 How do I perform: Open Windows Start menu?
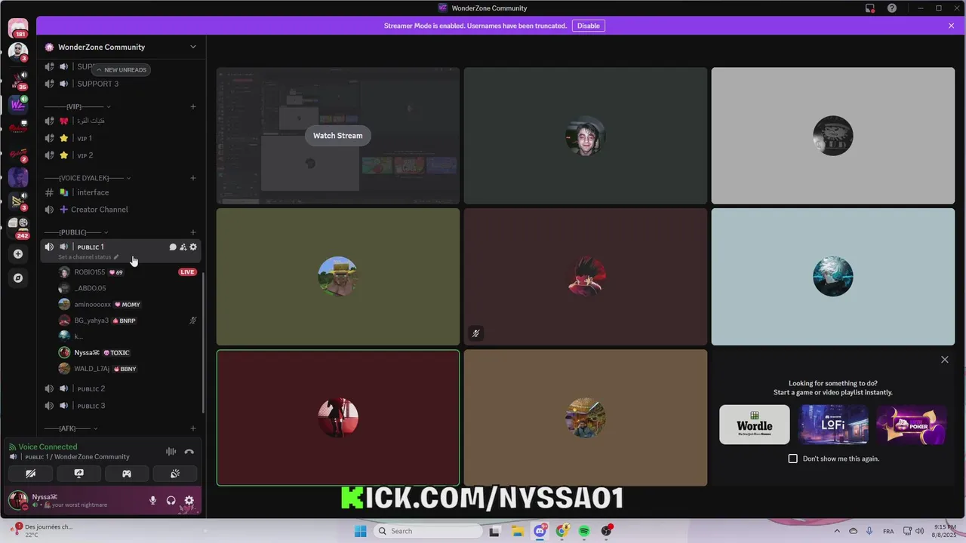pyautogui.click(x=361, y=531)
